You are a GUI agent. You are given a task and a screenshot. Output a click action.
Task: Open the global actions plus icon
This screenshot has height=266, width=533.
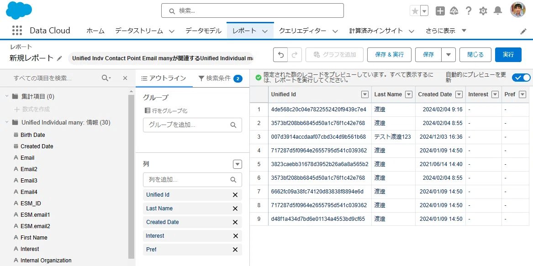440,11
